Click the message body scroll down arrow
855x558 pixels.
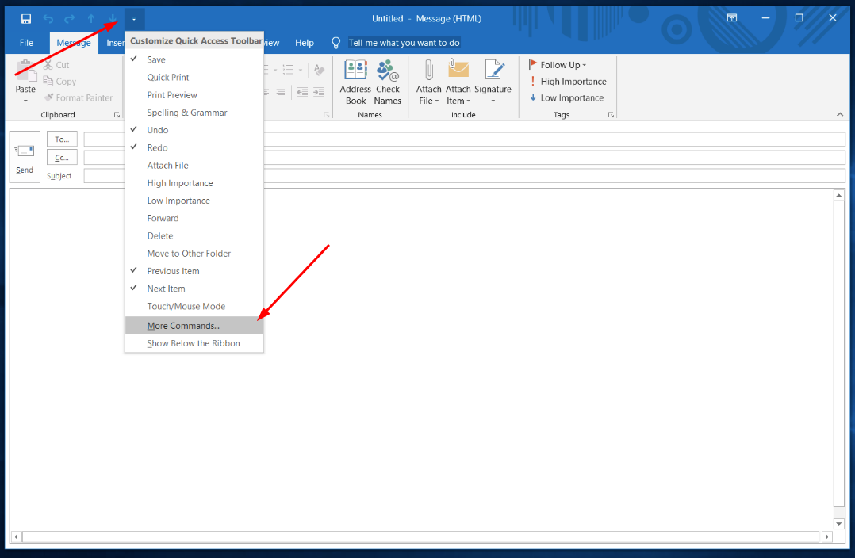[x=839, y=524]
